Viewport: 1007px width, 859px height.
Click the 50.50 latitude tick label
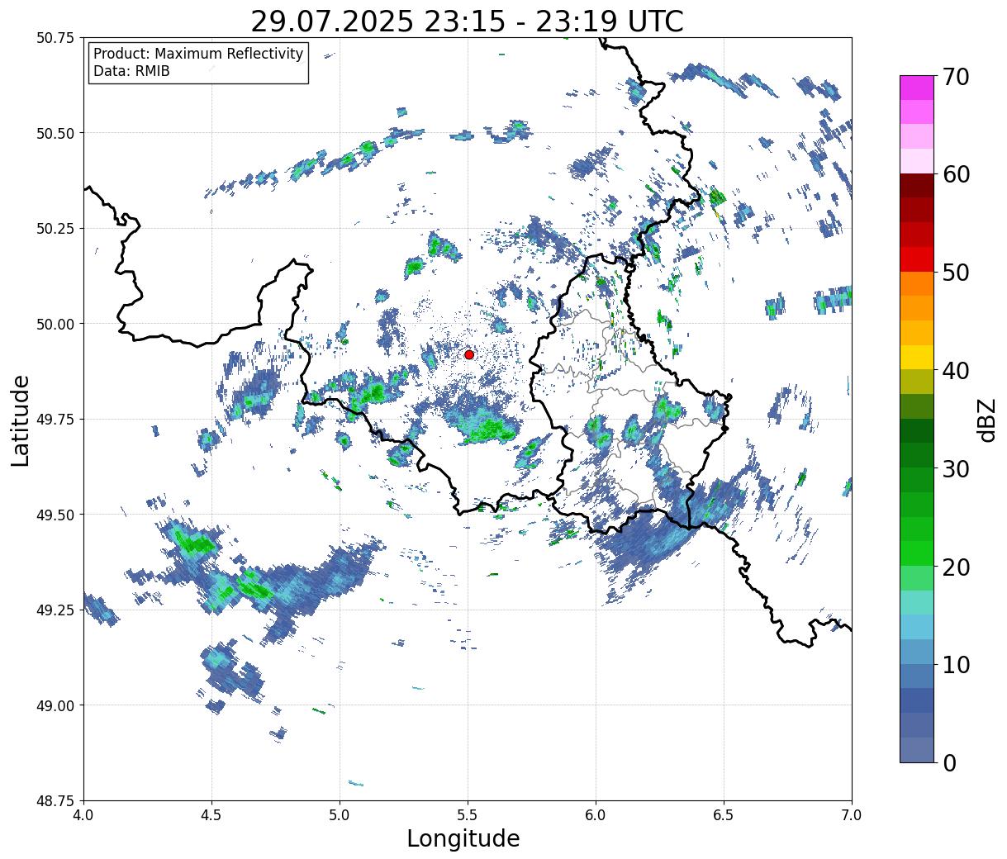55,133
